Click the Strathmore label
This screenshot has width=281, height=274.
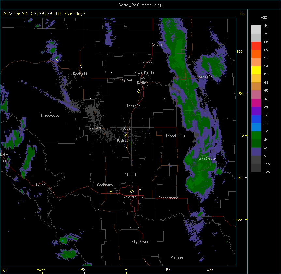[x=168, y=198]
